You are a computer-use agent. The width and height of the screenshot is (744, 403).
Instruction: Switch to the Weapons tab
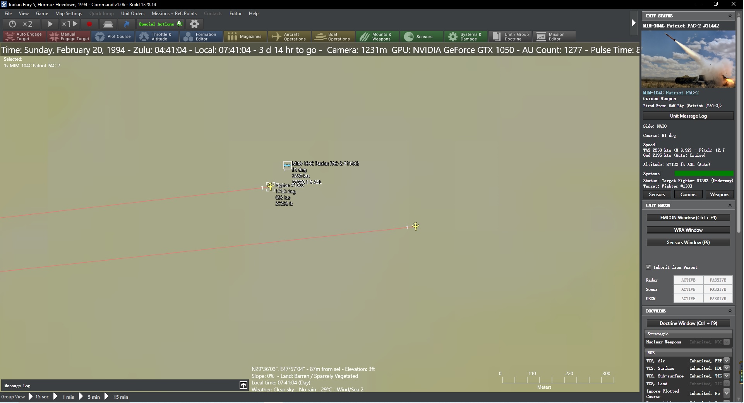720,194
